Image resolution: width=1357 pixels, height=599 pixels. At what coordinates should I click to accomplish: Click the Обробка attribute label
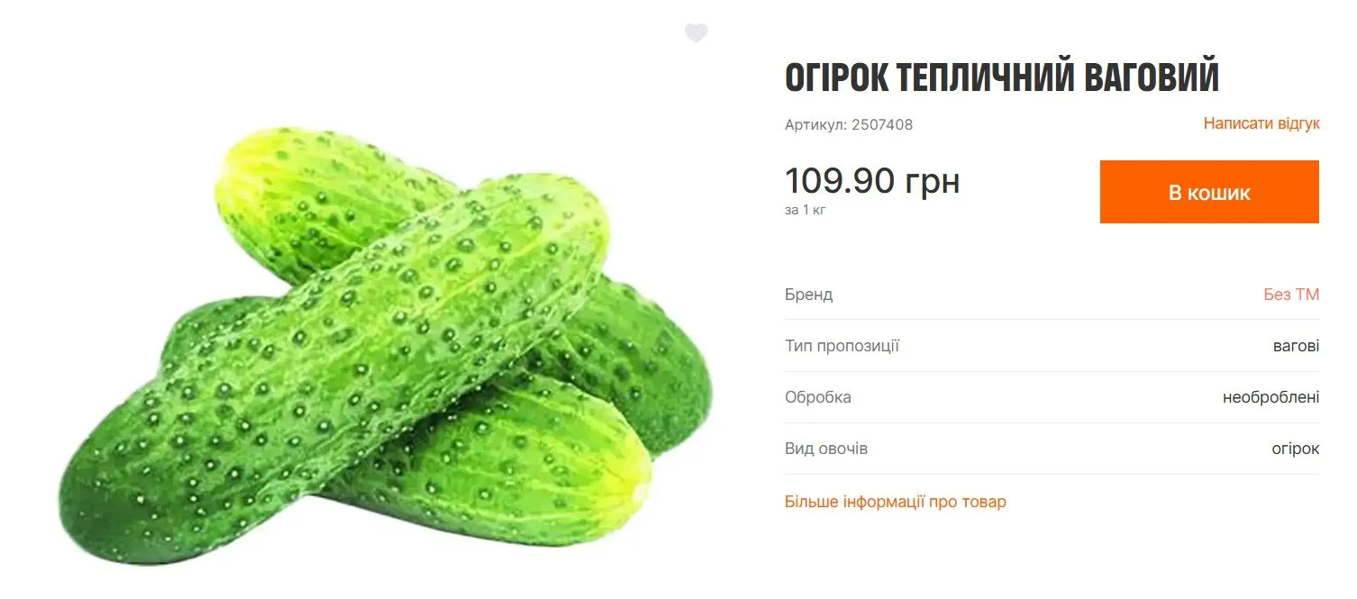(x=817, y=397)
